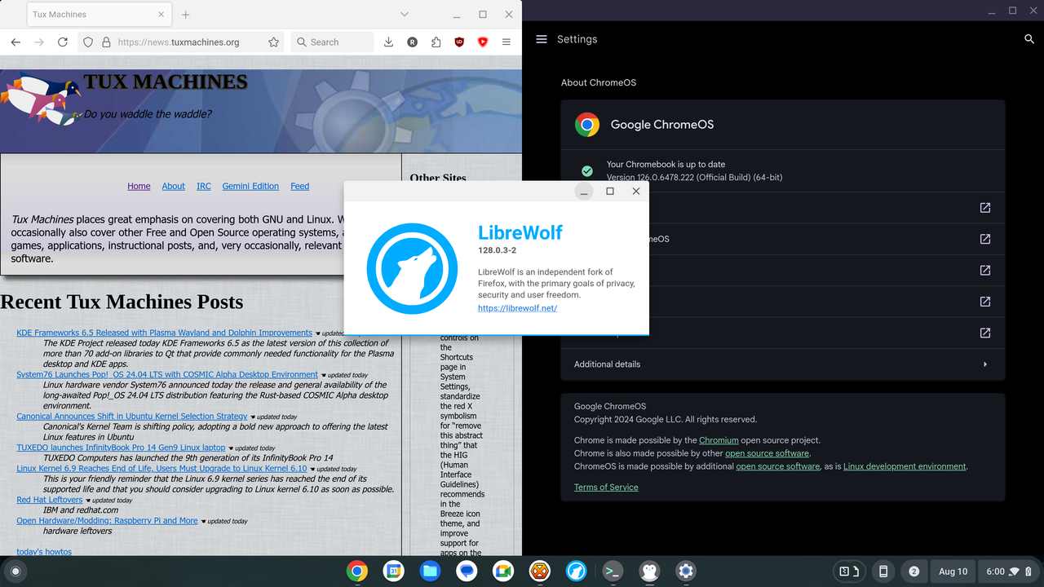Open the Phone Hub icon in tray
This screenshot has width=1044, height=587.
click(x=883, y=572)
